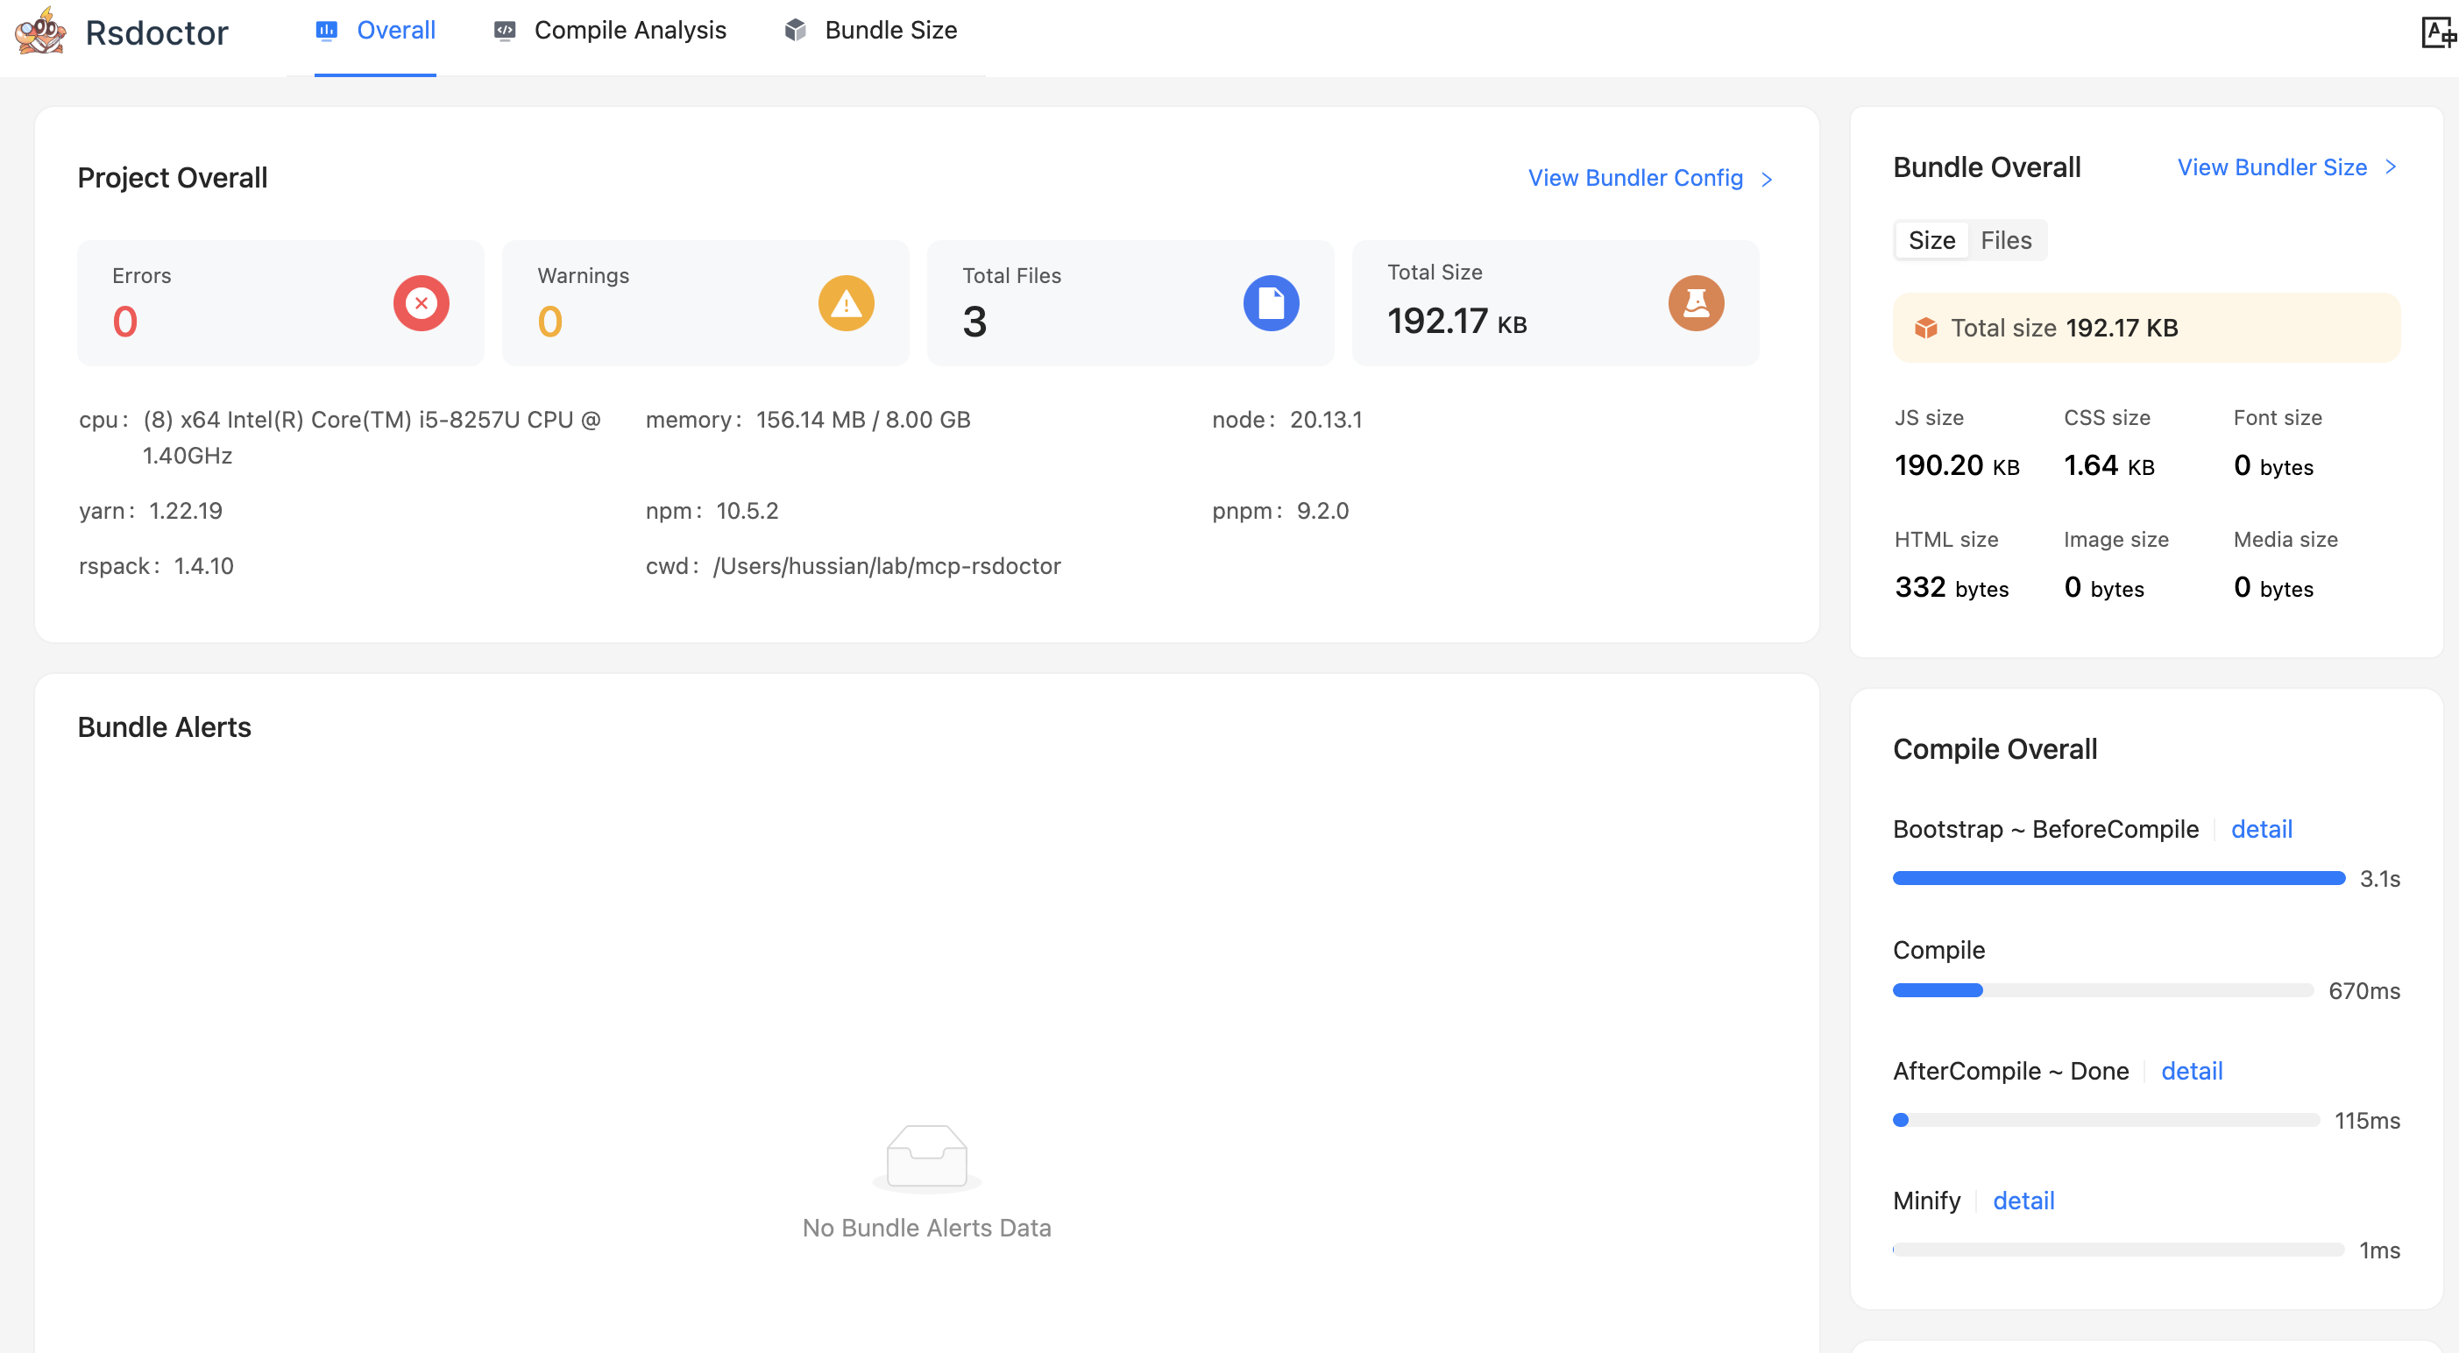Click the Bundle Alerts heading
Image resolution: width=2459 pixels, height=1353 pixels.
(x=164, y=726)
